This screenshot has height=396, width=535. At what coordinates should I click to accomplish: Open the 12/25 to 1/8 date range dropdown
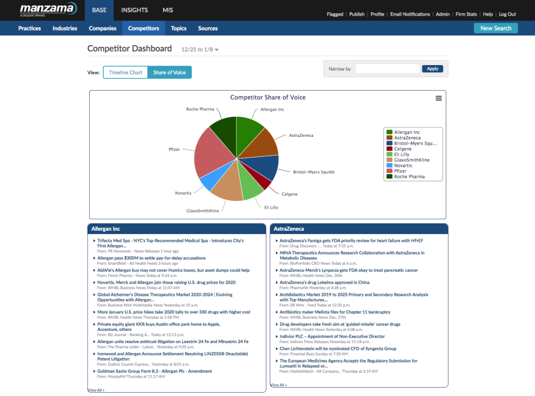tap(200, 49)
